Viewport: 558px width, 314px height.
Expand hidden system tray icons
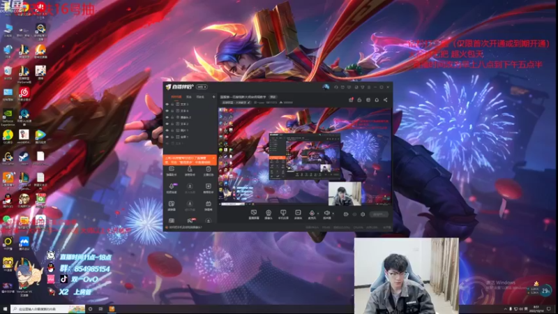(505, 309)
